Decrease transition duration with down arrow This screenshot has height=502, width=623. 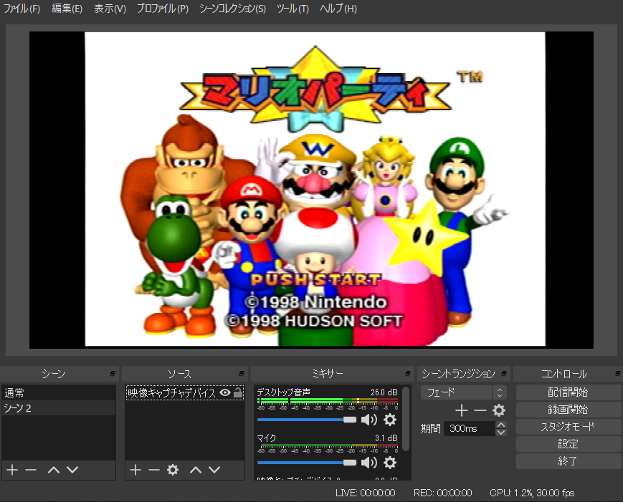[x=501, y=432]
